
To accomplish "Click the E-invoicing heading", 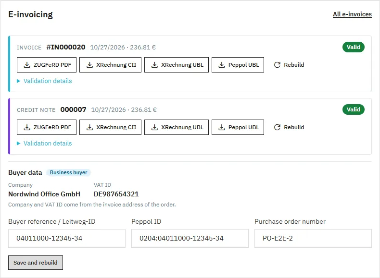I will (30, 14).
